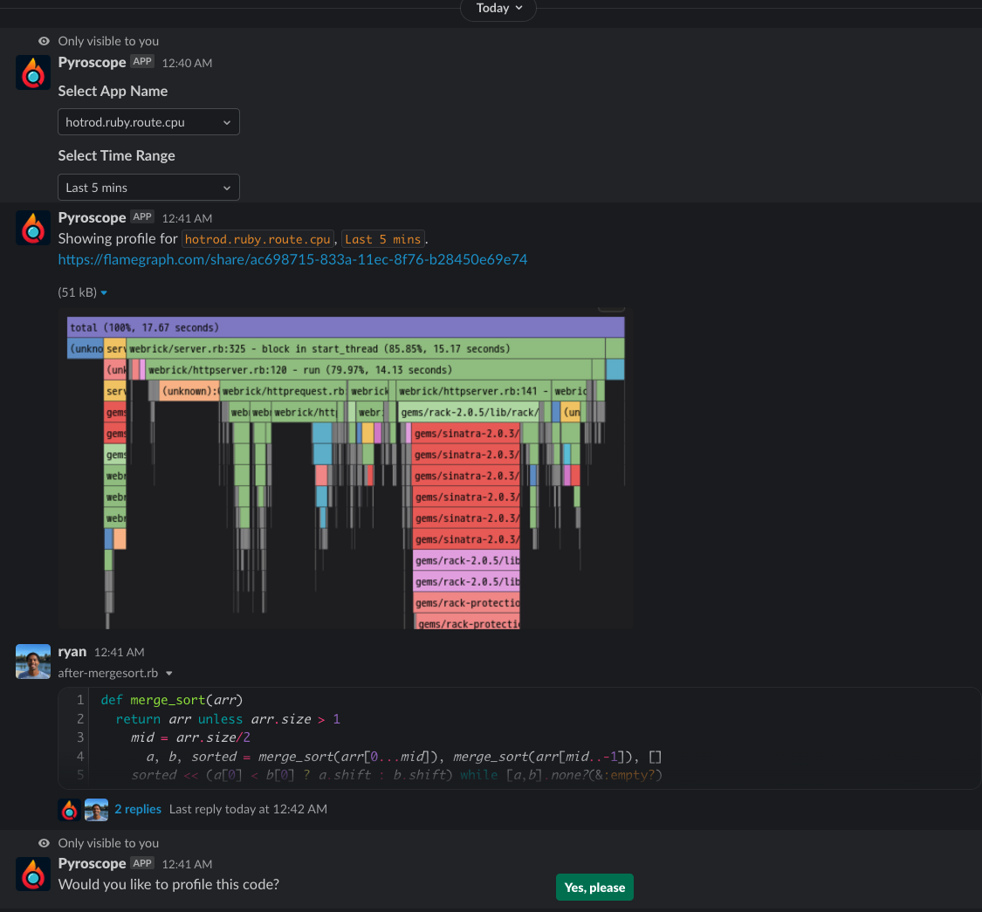Image resolution: width=982 pixels, height=912 pixels.
Task: Select webrick/server.rb:325 block in start_thread bar
Action: pyautogui.click(x=366, y=349)
